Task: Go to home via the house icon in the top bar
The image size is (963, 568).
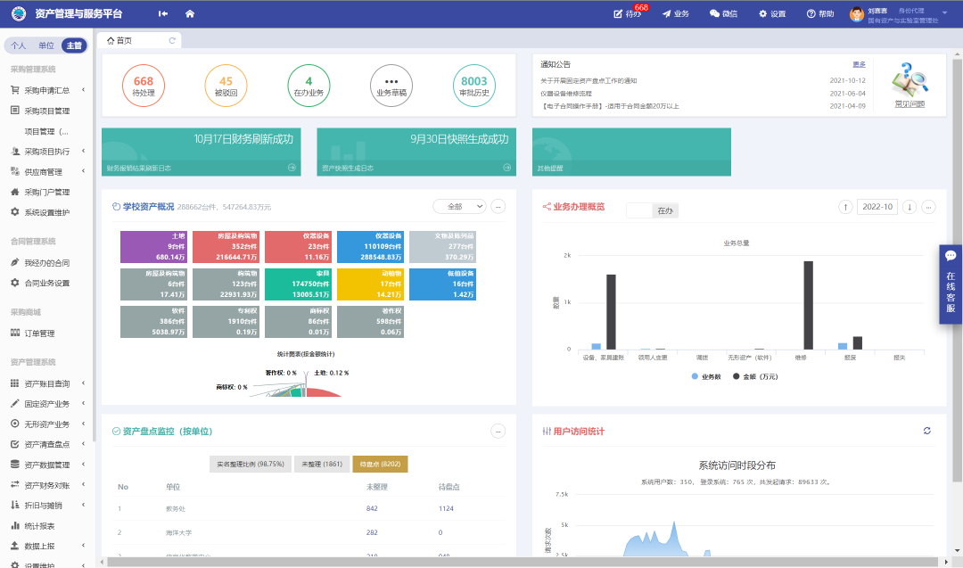Action: pos(190,13)
